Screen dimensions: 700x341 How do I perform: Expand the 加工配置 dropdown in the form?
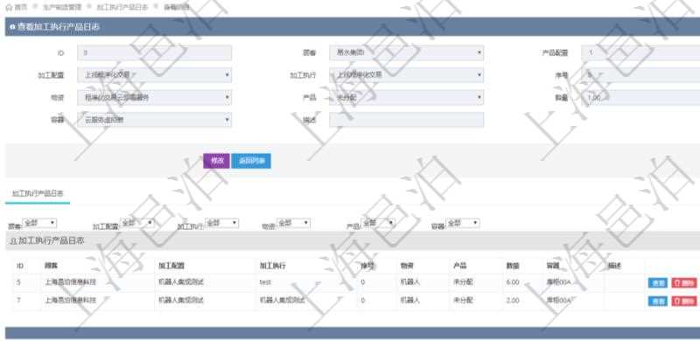tap(155, 75)
